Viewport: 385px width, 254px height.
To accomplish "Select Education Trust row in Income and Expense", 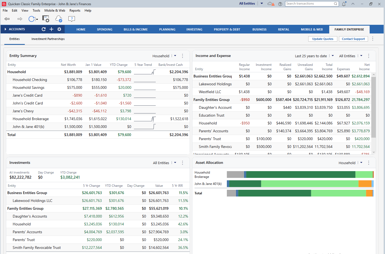I will click(x=282, y=115).
